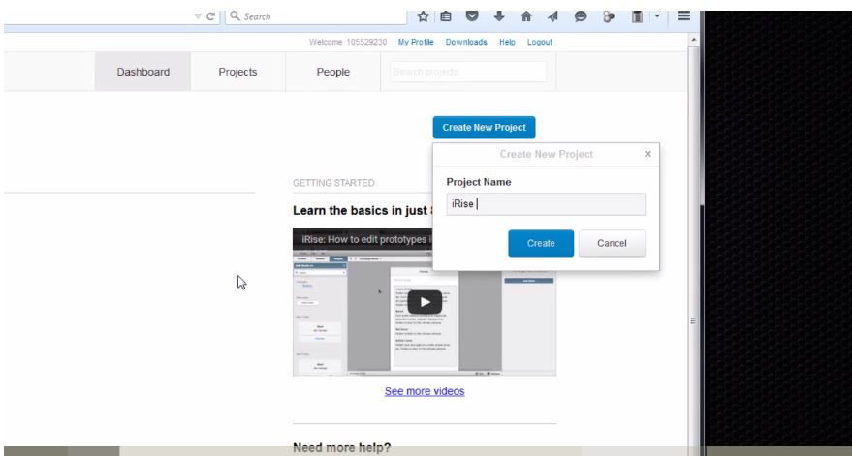This screenshot has width=852, height=456.
Task: Reload the page with refresh icon
Action: (211, 16)
